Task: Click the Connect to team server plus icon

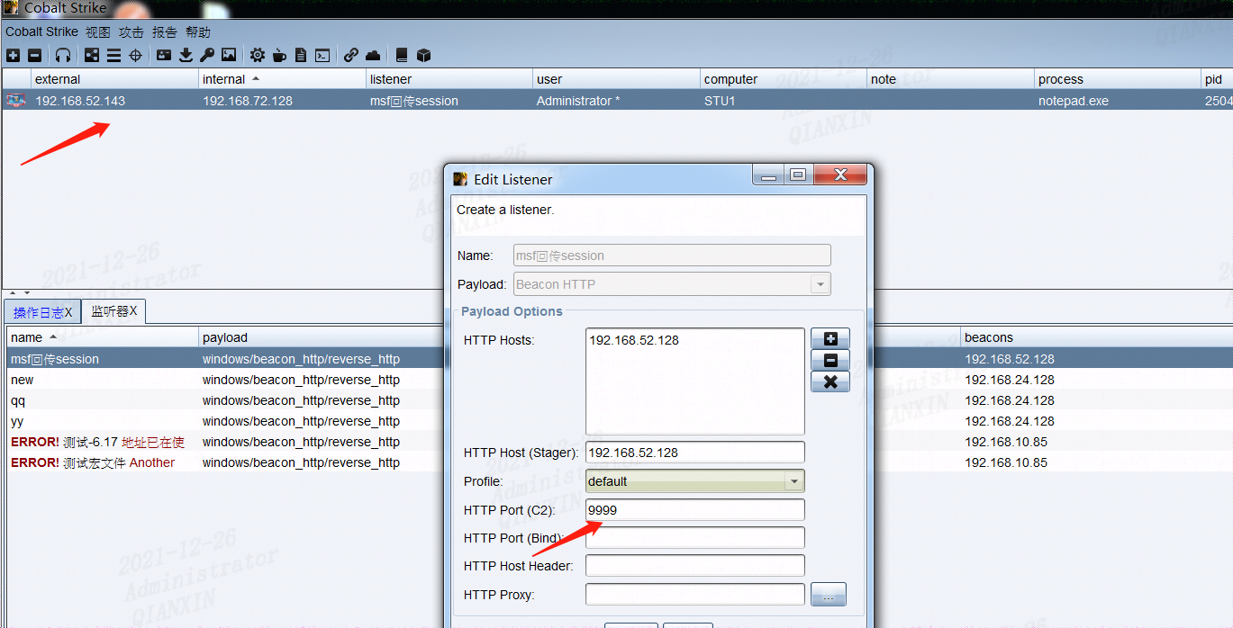Action: [x=13, y=55]
